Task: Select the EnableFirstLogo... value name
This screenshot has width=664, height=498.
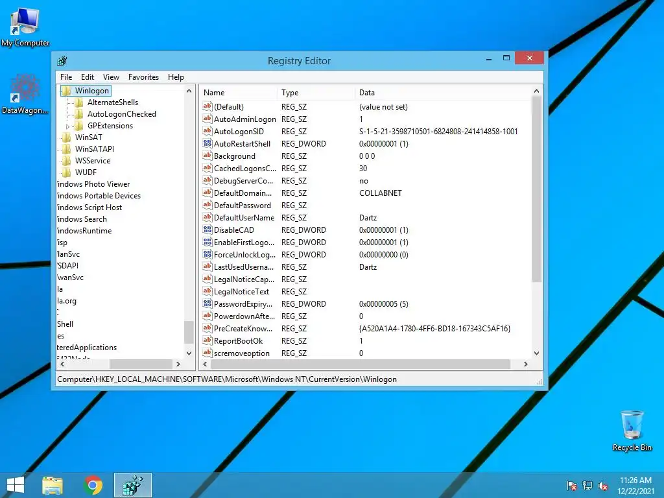Action: pyautogui.click(x=244, y=243)
